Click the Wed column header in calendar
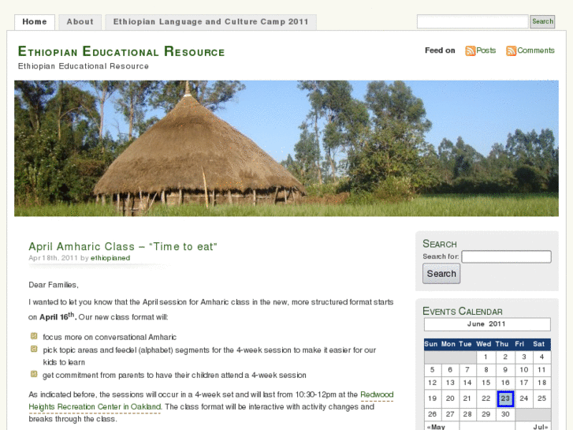This screenshot has height=430, width=573. coord(483,344)
